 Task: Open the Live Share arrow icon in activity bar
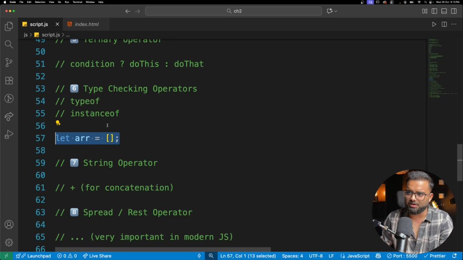click(x=9, y=116)
